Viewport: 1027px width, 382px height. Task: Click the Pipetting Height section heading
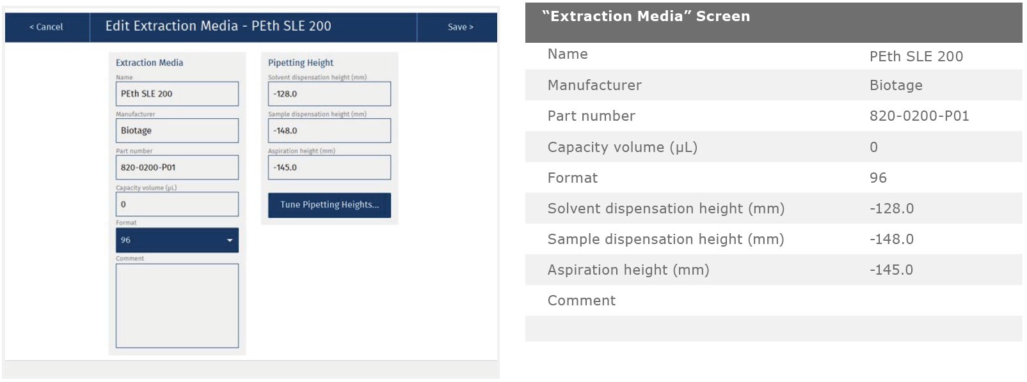300,63
